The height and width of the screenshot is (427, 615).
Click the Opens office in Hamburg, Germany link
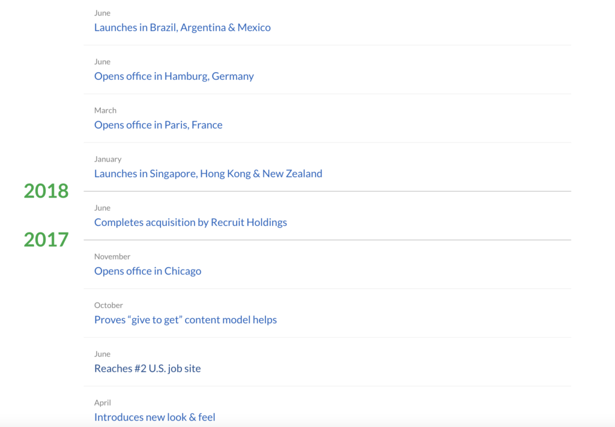[x=174, y=76]
